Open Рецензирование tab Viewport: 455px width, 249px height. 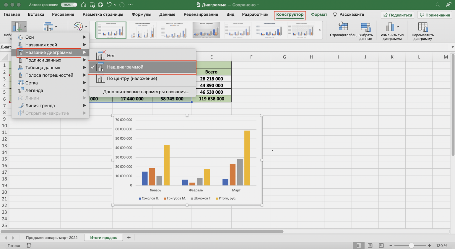pos(201,14)
